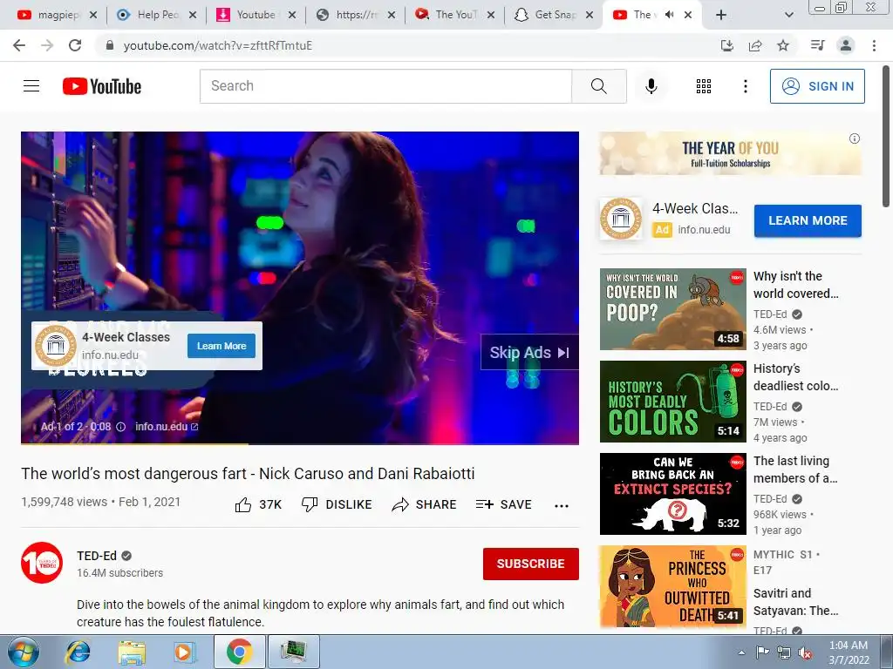Click the ad info circle in video
893x669 pixels.
tap(120, 427)
